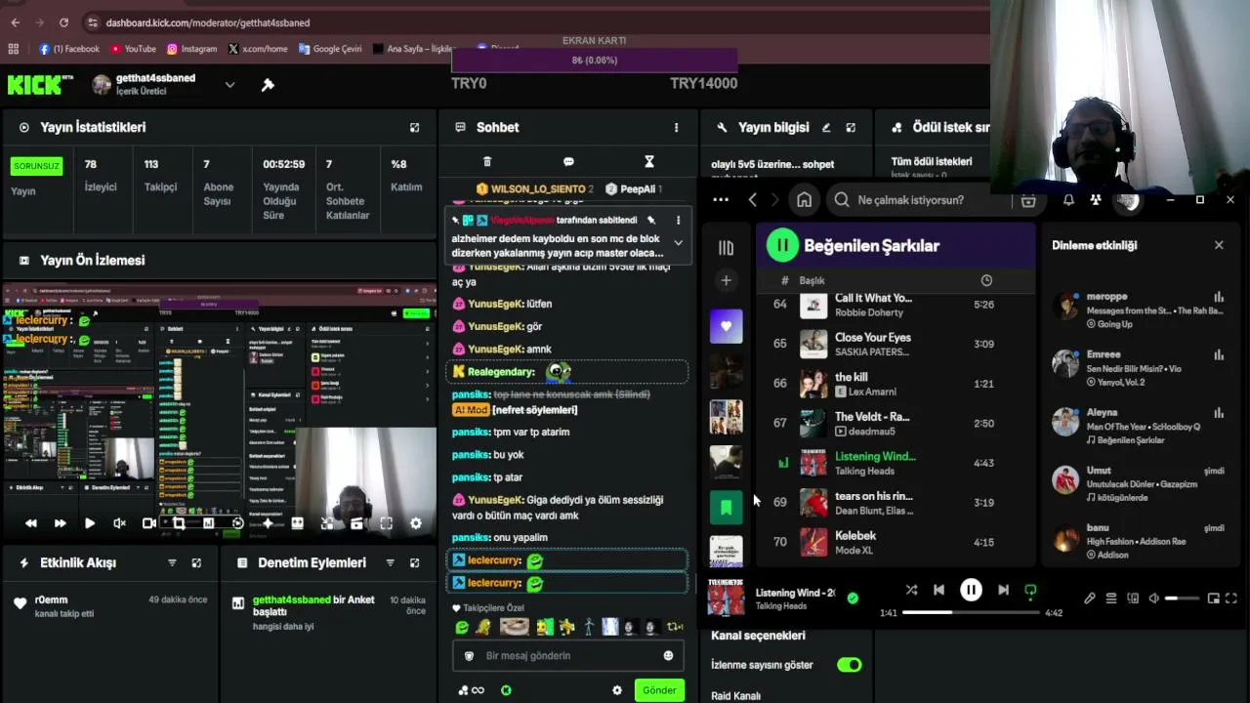Go to the Spotify Home page
The height and width of the screenshot is (703, 1250).
(804, 200)
